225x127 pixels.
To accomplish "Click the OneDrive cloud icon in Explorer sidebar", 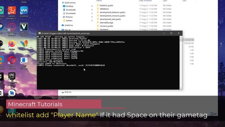I will click(63, 25).
